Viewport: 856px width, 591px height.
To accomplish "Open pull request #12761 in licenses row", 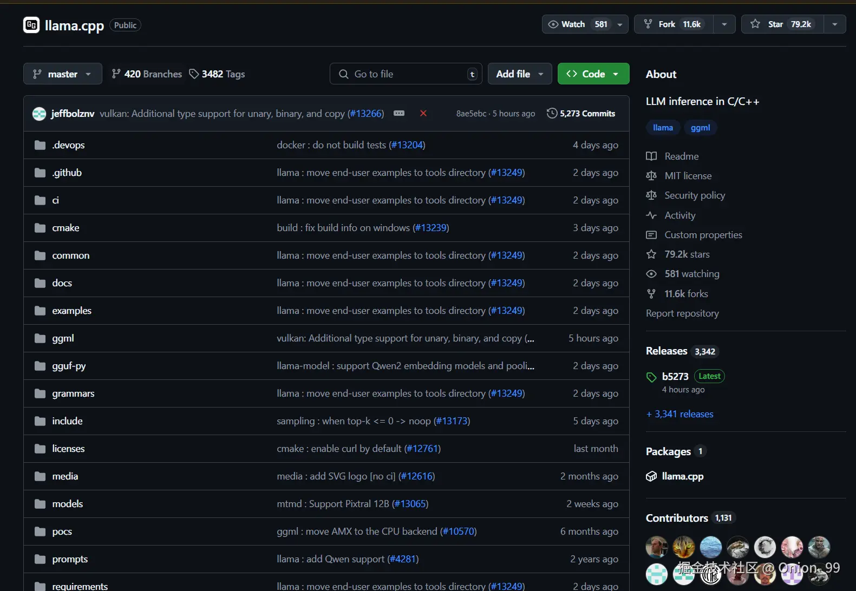I will tap(422, 449).
